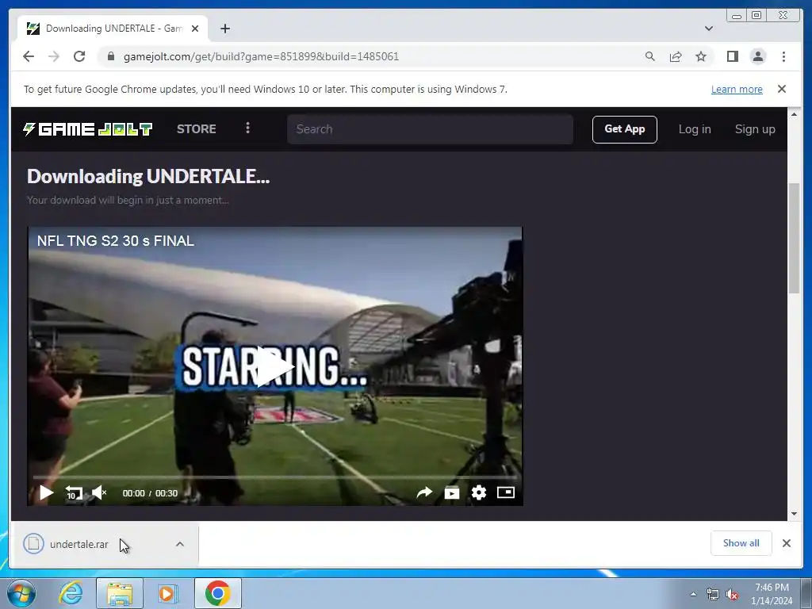Click the vertical scrollbar thumb
Screen dimensions: 812x609
point(794,239)
